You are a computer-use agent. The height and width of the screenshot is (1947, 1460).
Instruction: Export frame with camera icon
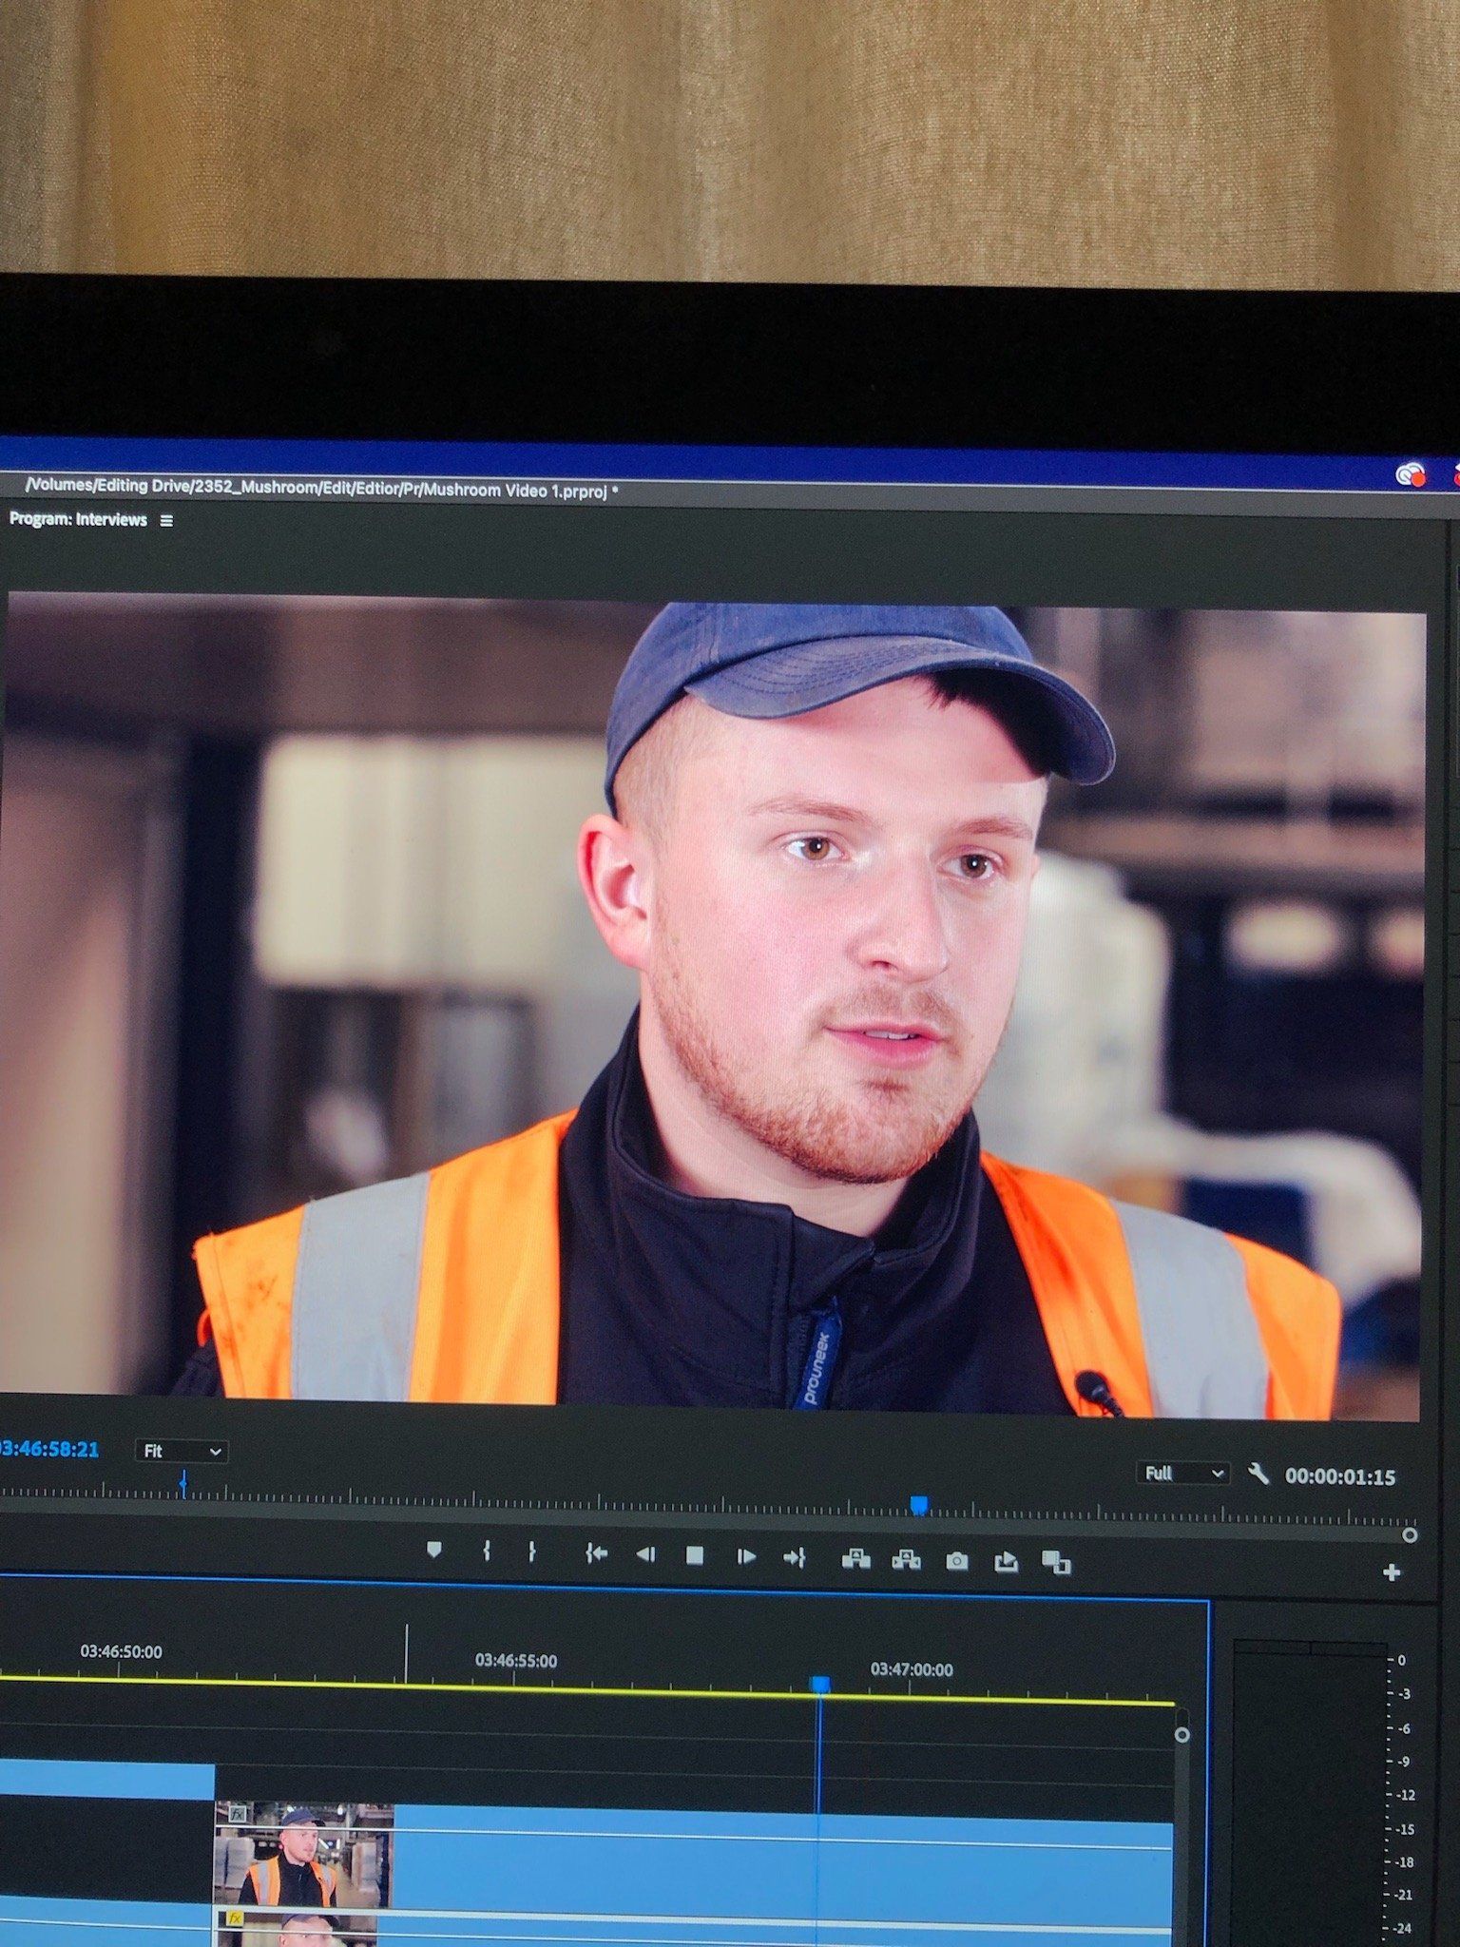957,1561
